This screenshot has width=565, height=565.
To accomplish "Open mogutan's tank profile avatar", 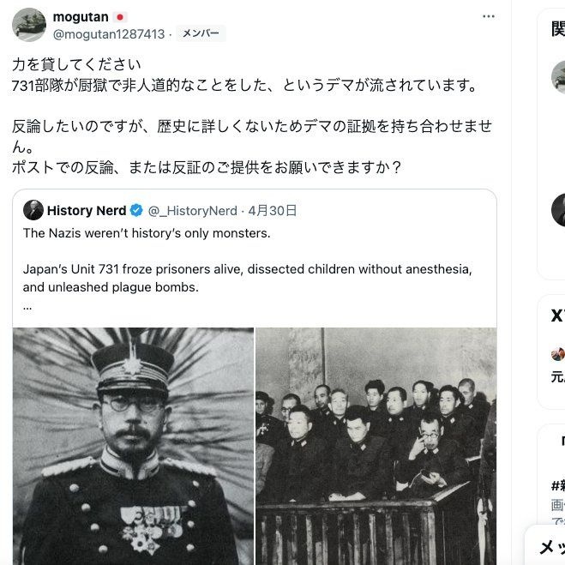I will point(29,25).
